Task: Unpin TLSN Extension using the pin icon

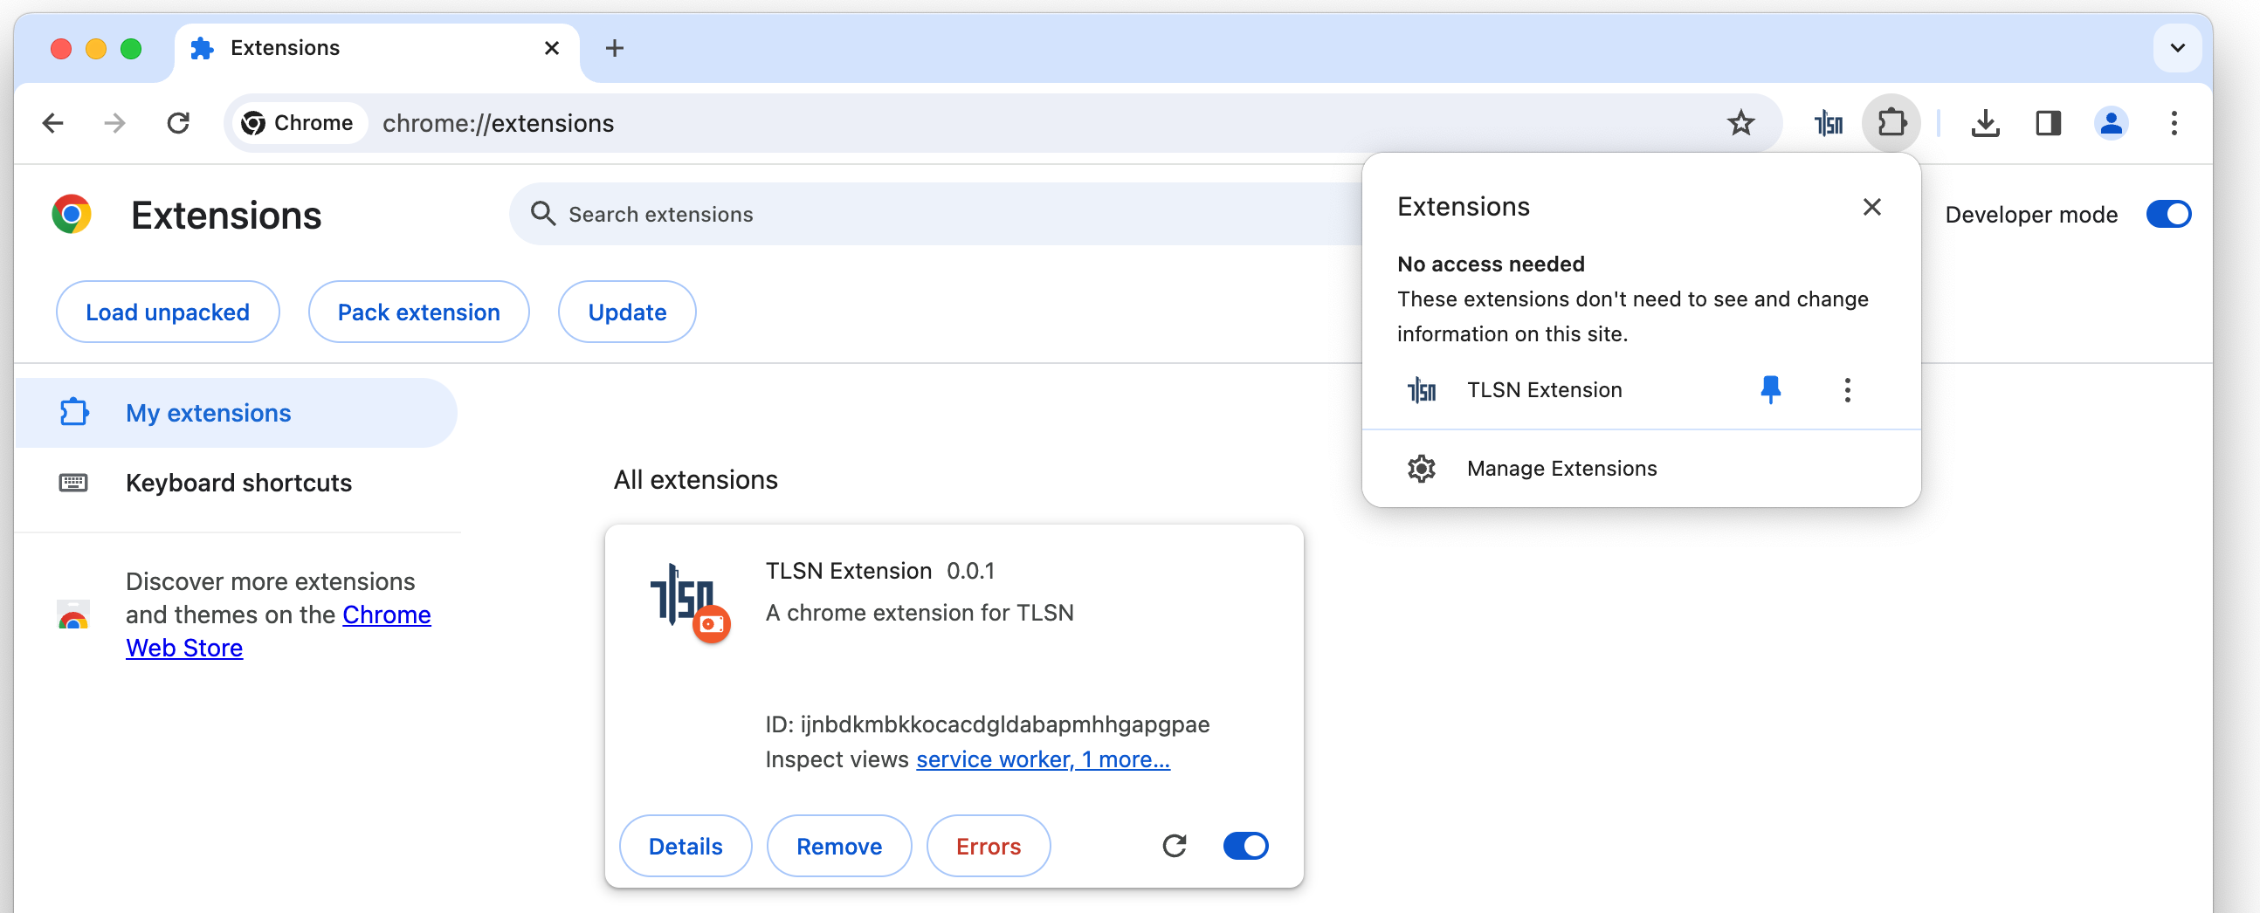Action: [1770, 389]
